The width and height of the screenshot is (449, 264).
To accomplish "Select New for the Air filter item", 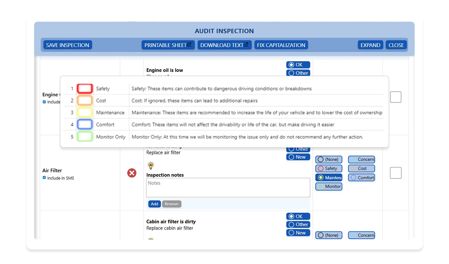I will pos(298,157).
